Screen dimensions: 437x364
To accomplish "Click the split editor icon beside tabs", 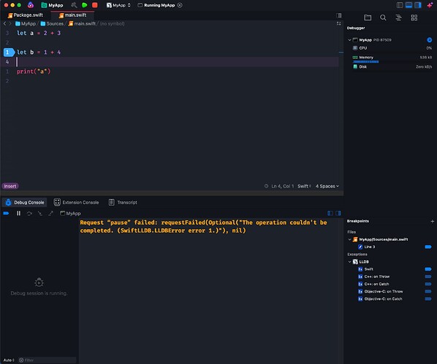I will [339, 15].
